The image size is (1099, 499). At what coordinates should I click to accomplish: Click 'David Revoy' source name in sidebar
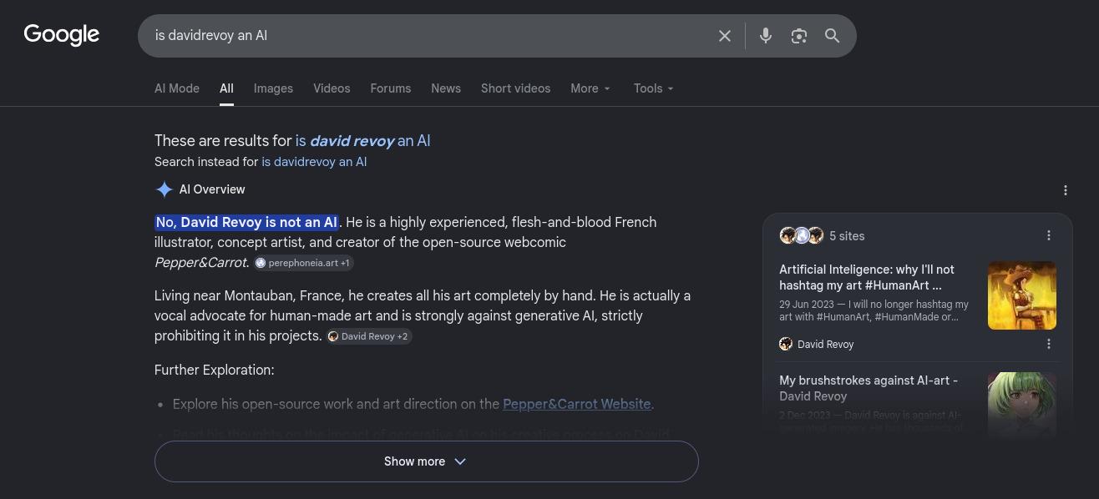[825, 345]
